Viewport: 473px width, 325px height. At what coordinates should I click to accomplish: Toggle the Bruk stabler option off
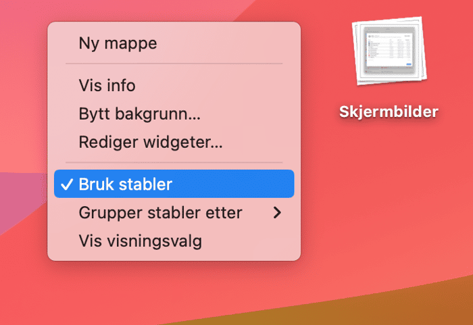[174, 184]
